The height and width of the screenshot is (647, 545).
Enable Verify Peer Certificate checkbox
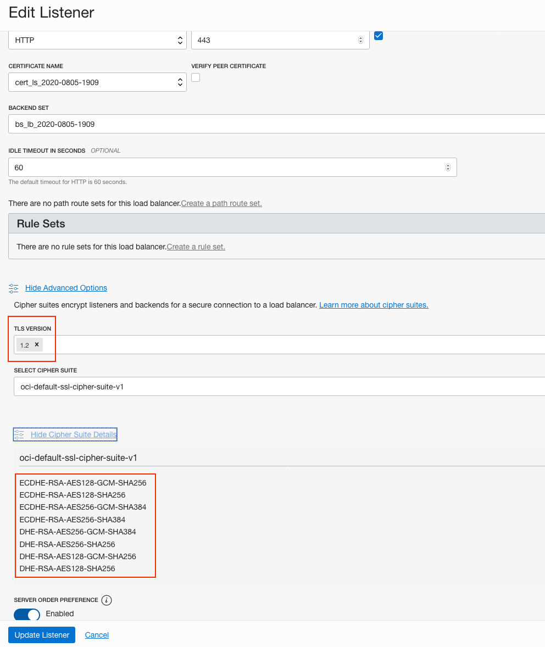click(196, 77)
